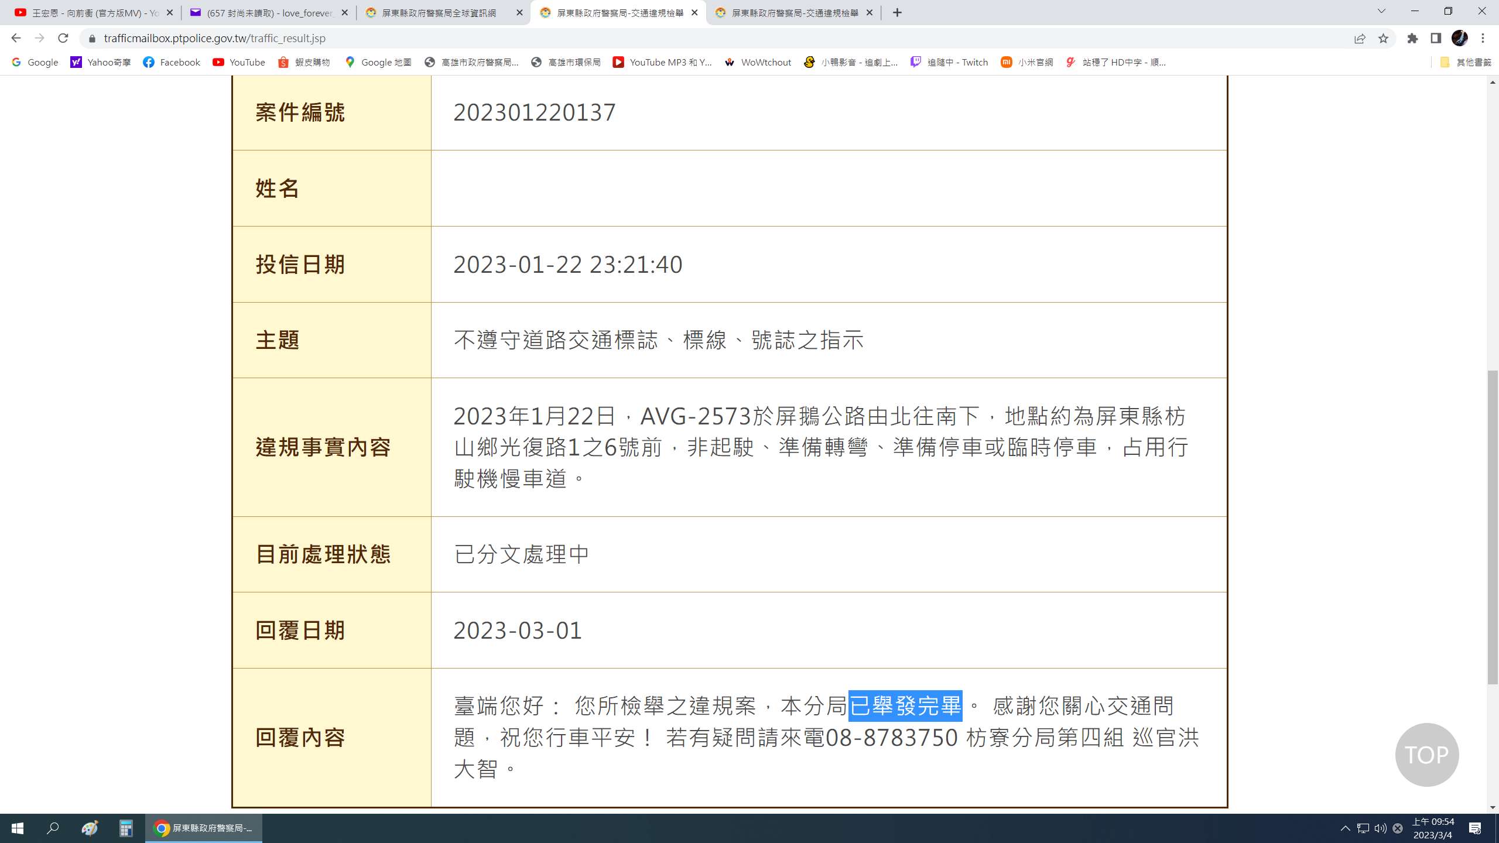The width and height of the screenshot is (1499, 843).
Task: Open the Extensions puzzle icon
Action: [x=1412, y=38]
